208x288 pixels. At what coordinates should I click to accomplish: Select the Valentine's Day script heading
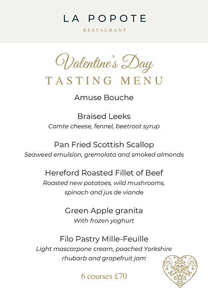pyautogui.click(x=104, y=63)
